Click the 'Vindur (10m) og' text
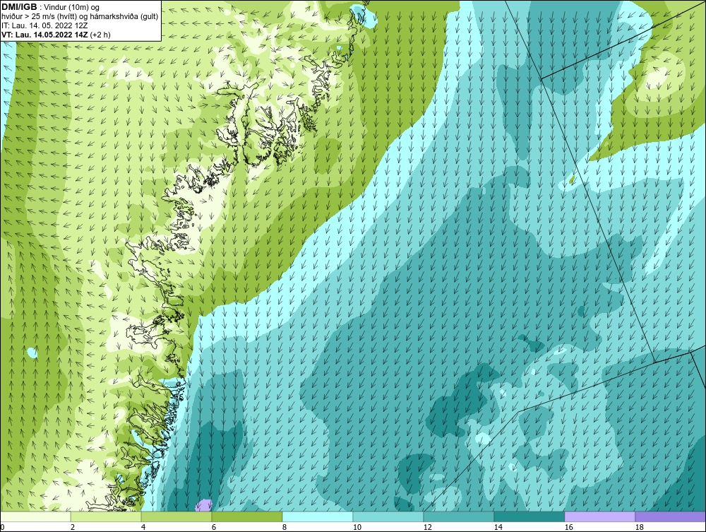The width and height of the screenshot is (706, 532). point(73,7)
